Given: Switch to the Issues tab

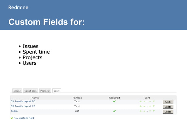Looking at the screenshot, I should pos(17,91).
